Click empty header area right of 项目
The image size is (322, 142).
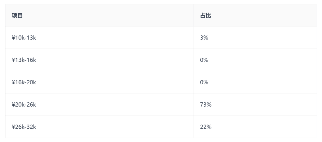point(108,15)
